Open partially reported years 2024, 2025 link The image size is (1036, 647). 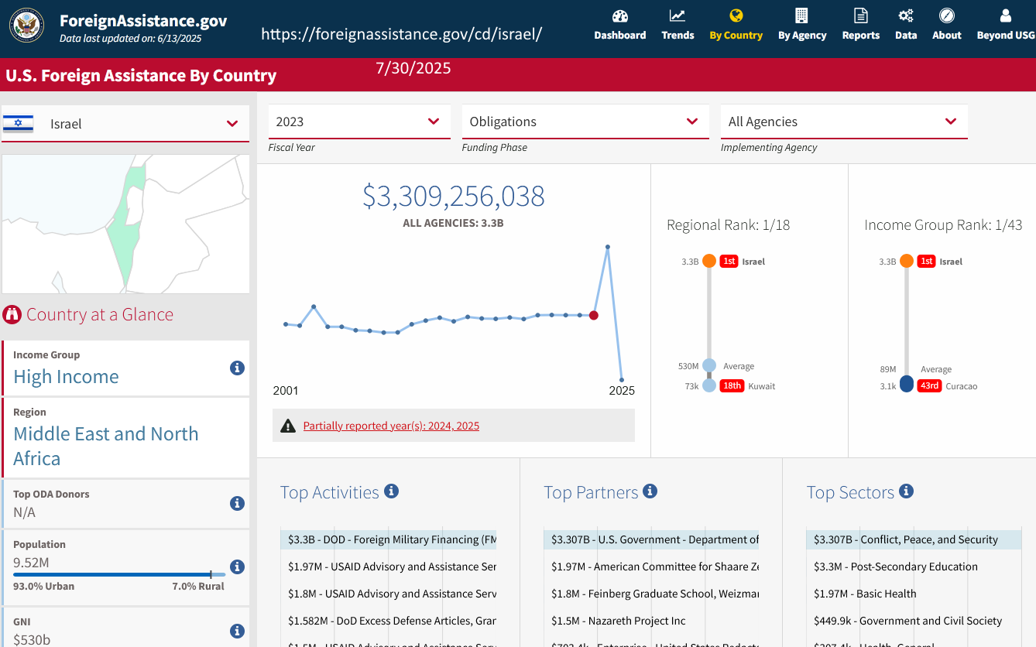pyautogui.click(x=391, y=426)
